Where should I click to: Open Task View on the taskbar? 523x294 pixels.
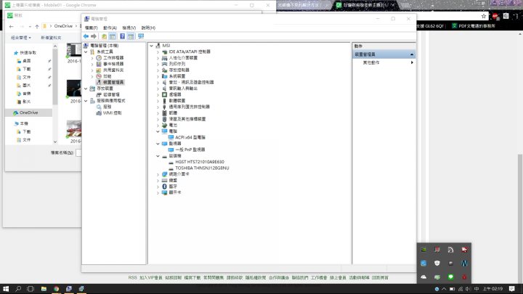click(x=31, y=289)
